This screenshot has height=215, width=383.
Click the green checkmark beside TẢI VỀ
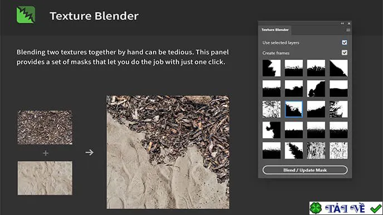point(376,208)
